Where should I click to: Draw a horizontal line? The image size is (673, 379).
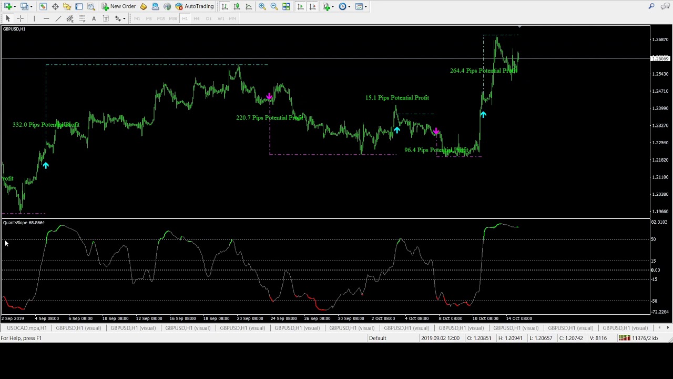pyautogui.click(x=46, y=18)
